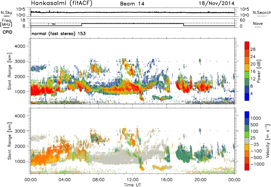Click the 28 value on Power colorbar
Screen dimensions: 271x187
(253, 49)
